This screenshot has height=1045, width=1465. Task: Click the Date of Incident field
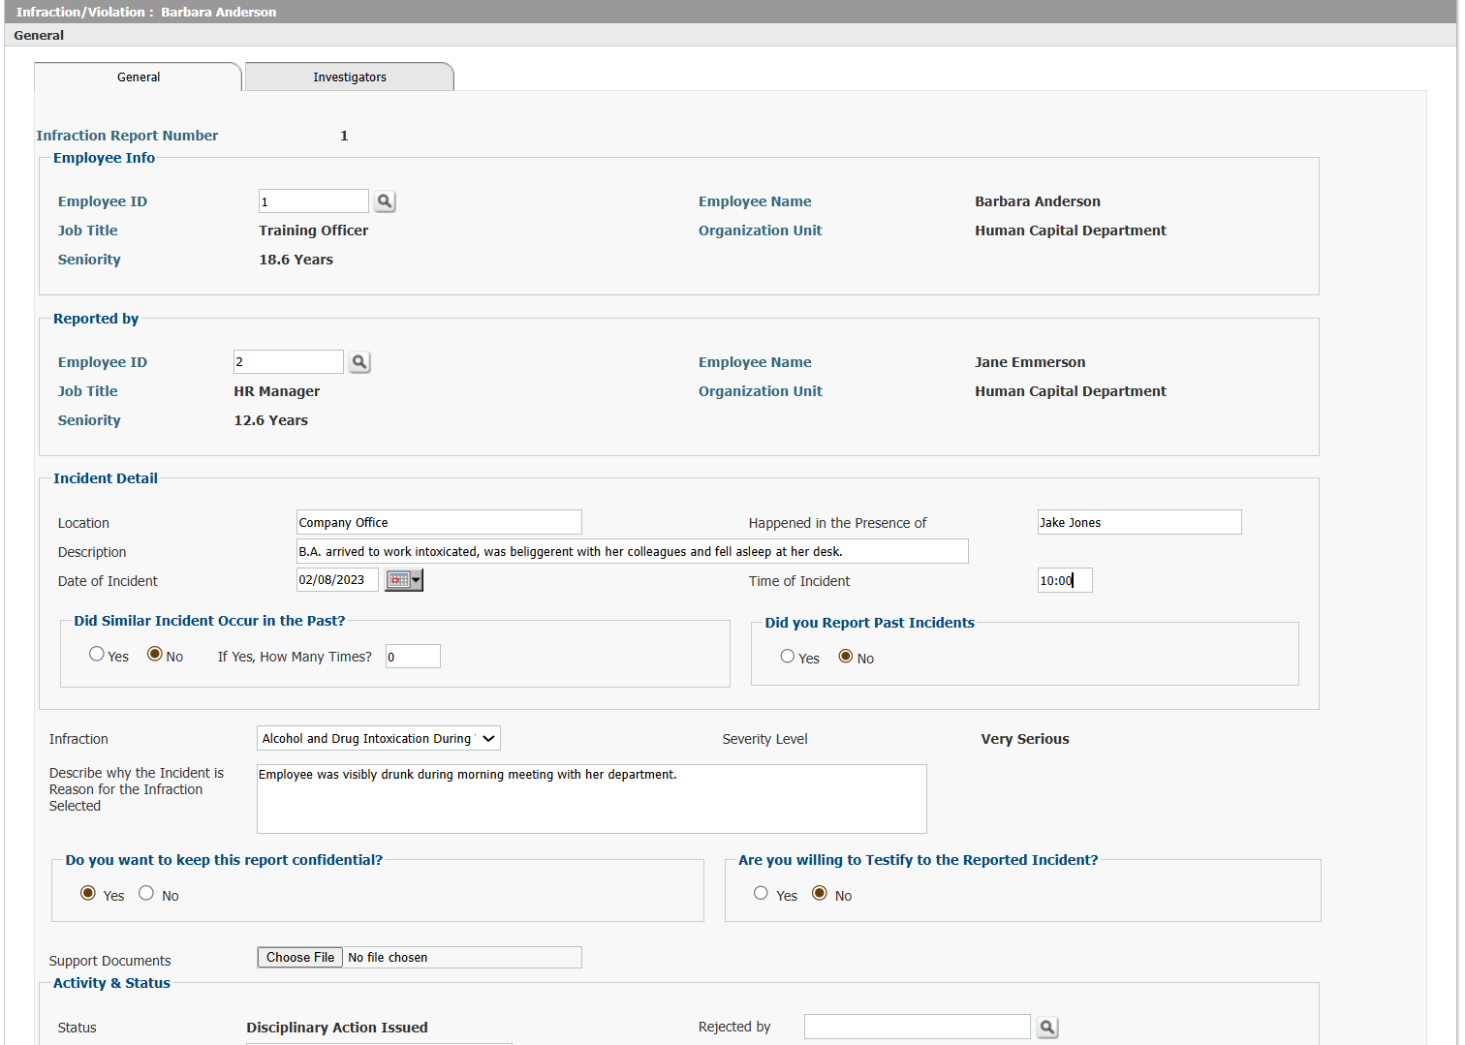[x=337, y=580]
